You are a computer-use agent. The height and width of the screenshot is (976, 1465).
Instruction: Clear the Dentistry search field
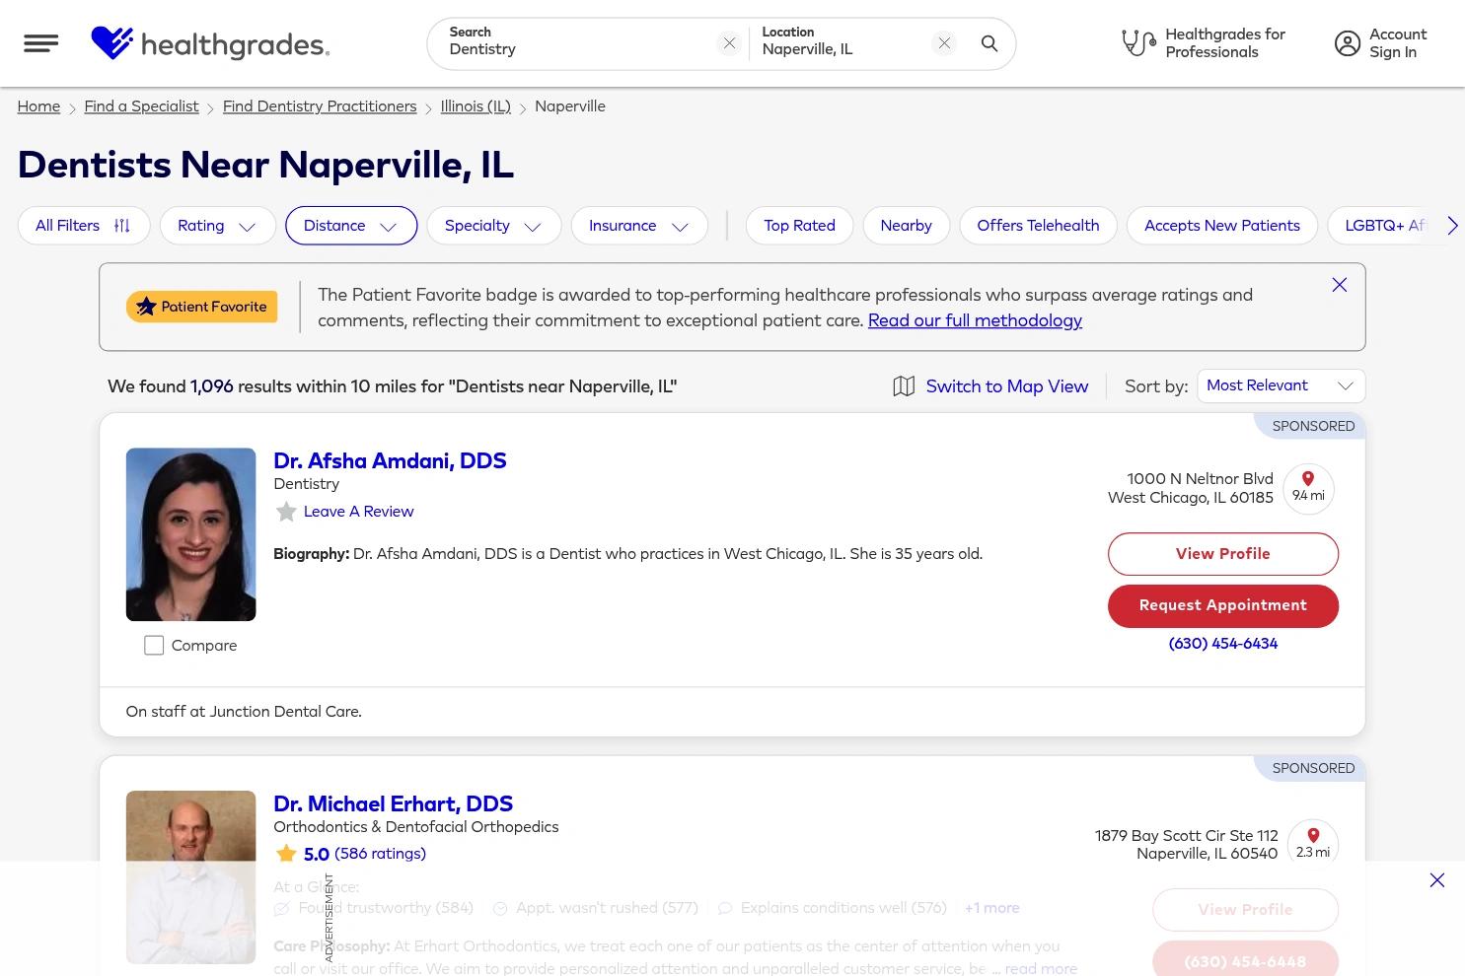click(x=729, y=43)
